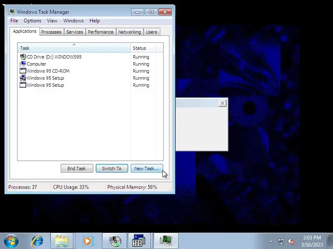Click the Windows 95 CD-ROM window icon
Screen dimensions: 333x249
[23, 71]
